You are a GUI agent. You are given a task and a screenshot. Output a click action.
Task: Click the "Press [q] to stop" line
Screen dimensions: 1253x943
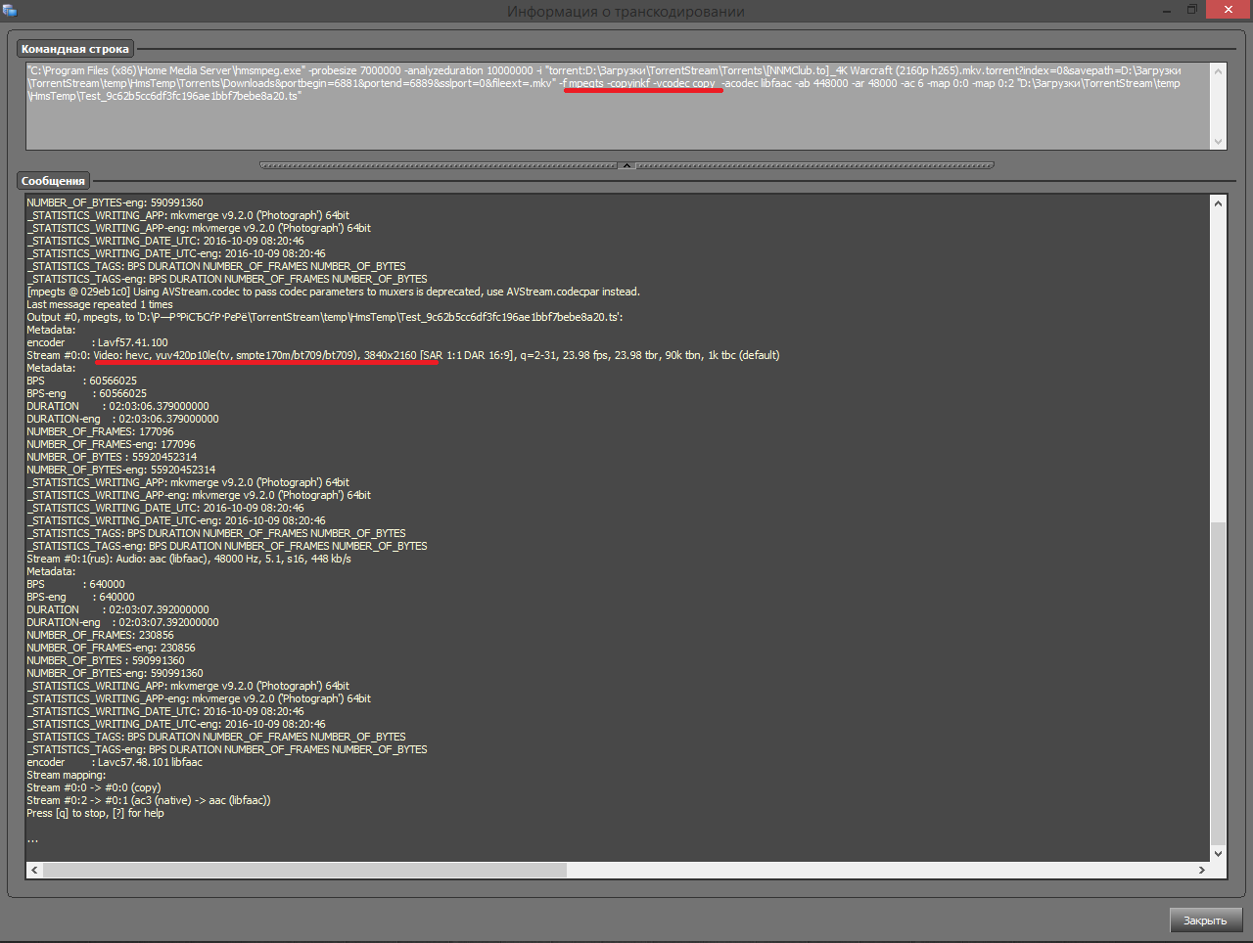(95, 813)
